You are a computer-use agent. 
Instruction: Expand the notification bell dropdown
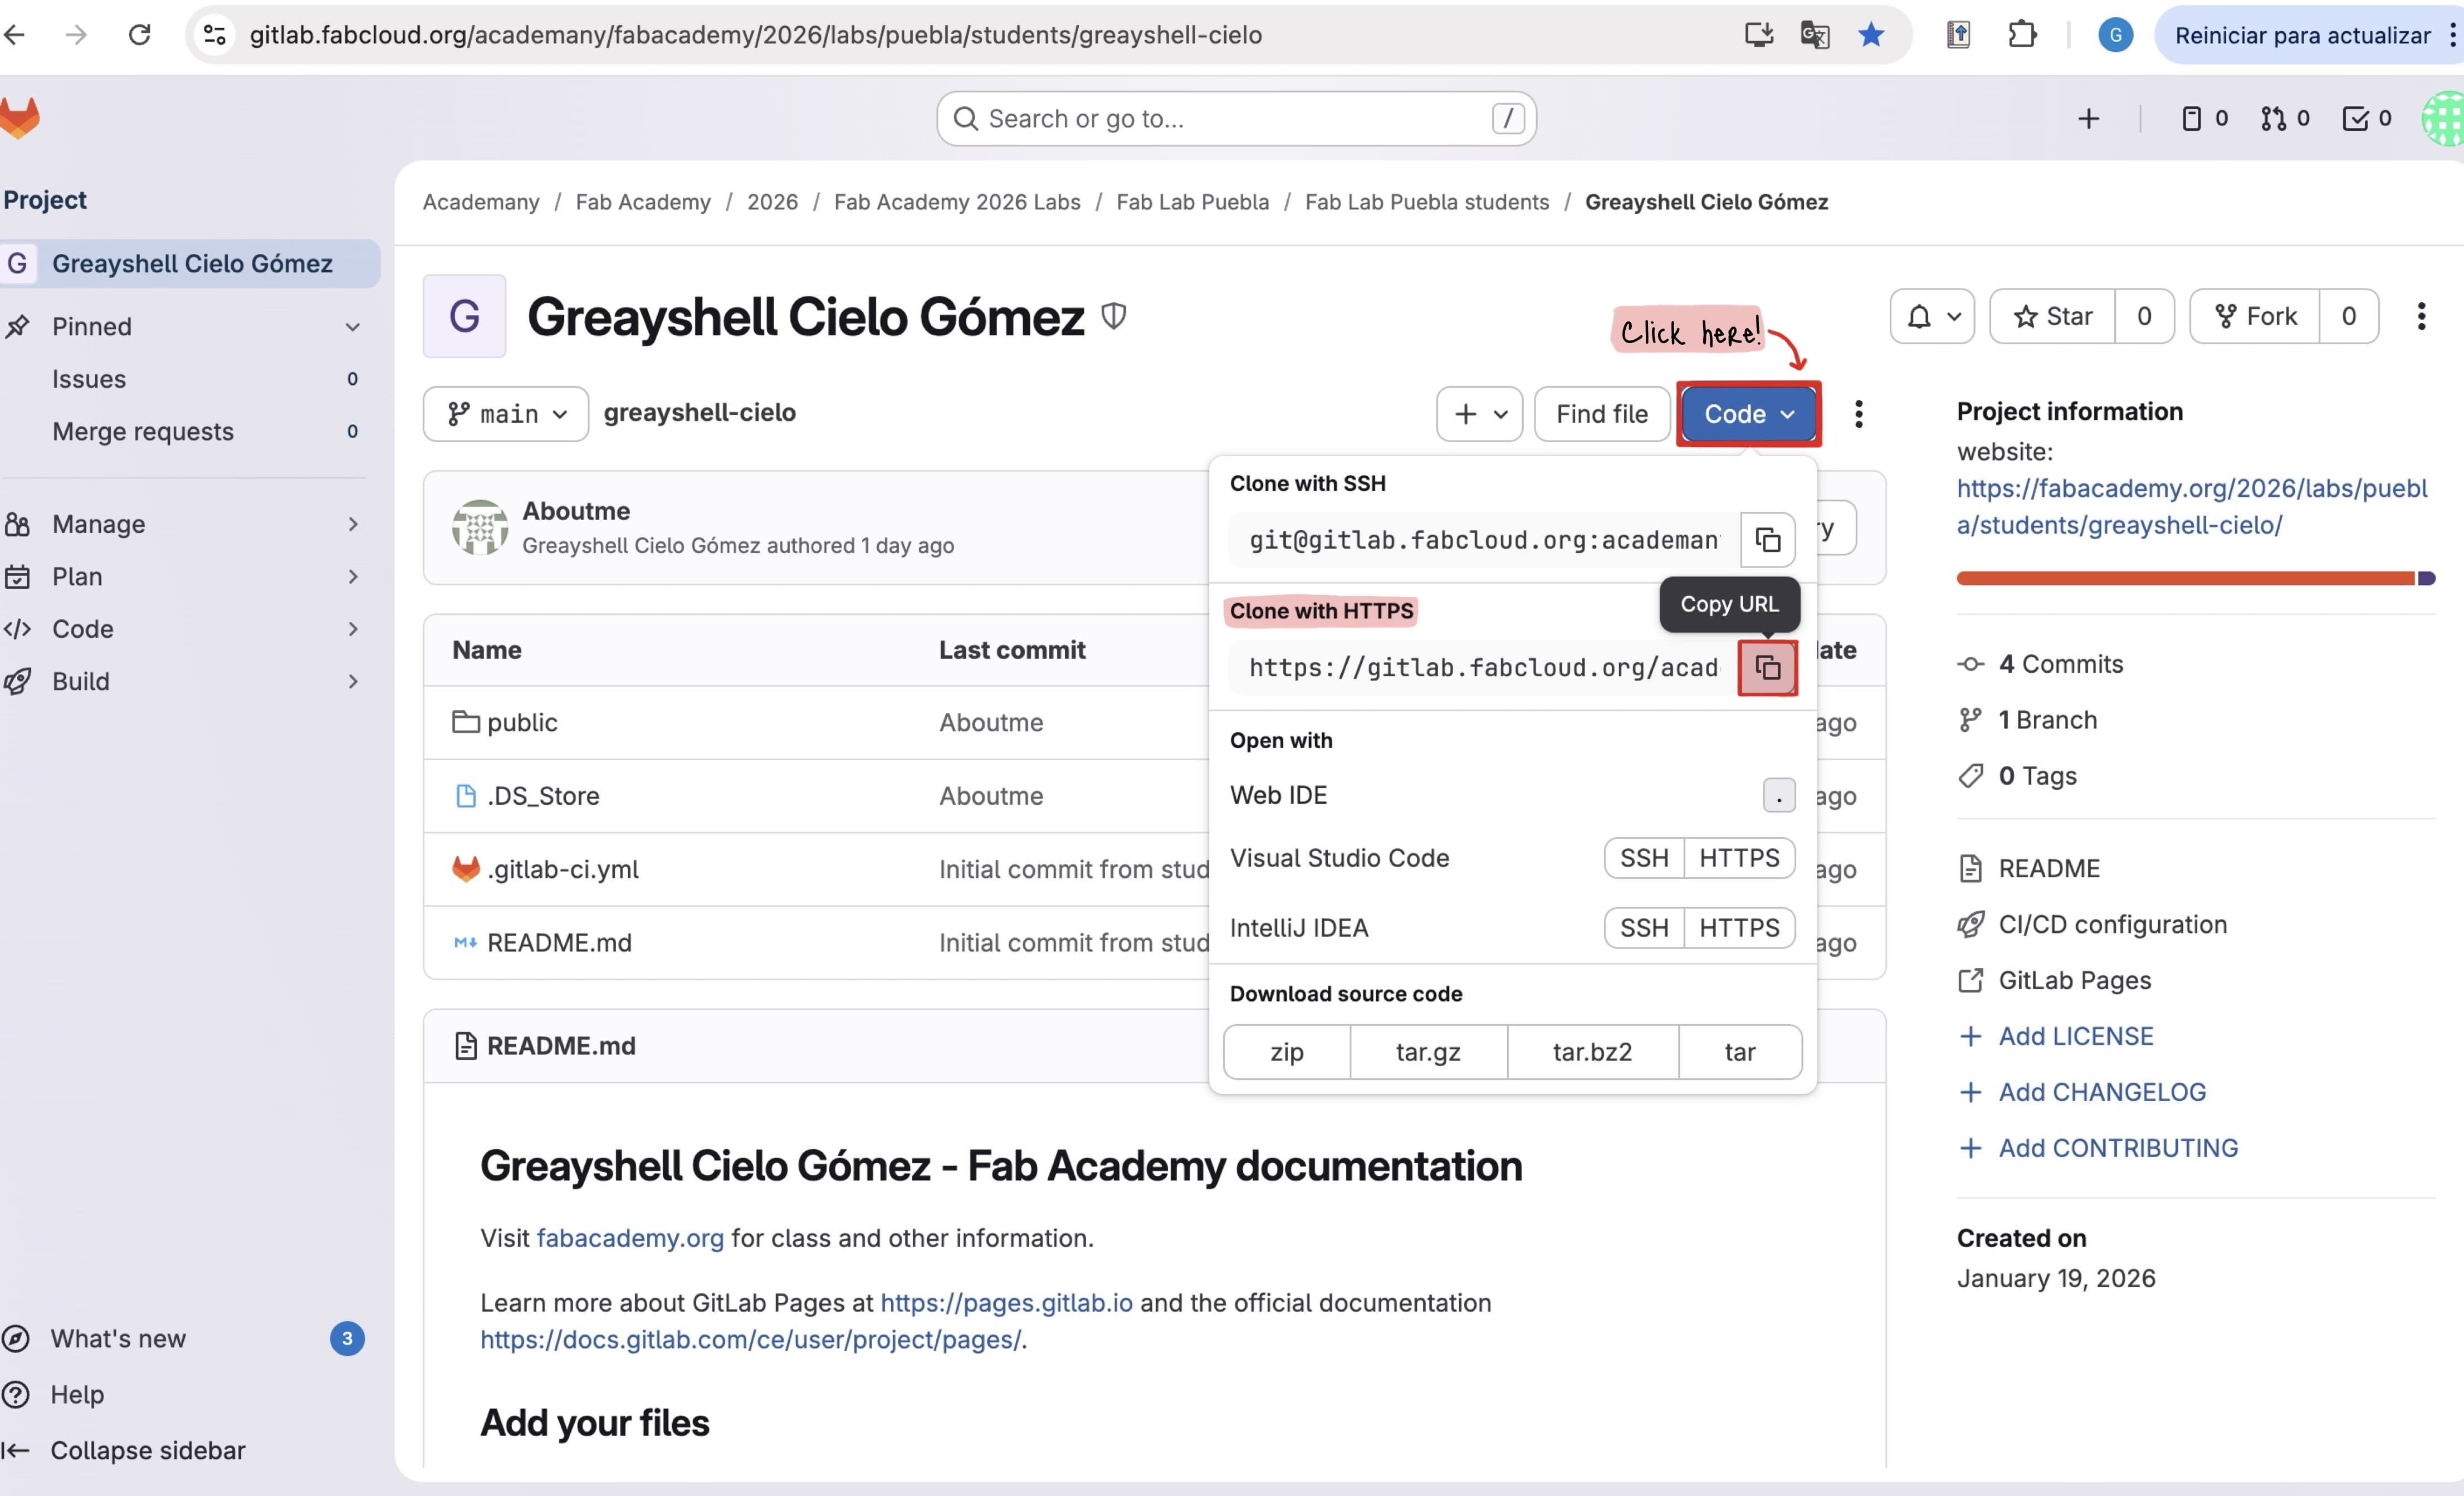point(1932,316)
